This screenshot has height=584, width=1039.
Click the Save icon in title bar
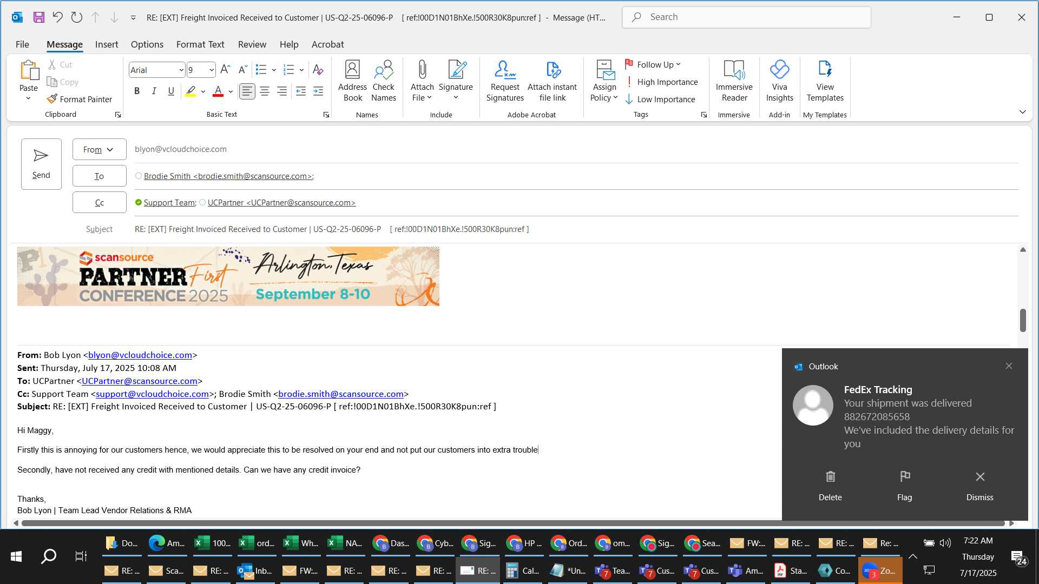(38, 17)
